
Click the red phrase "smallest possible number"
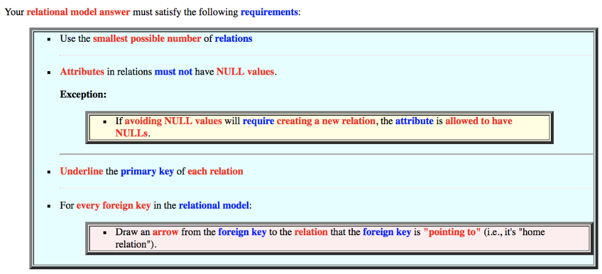[x=146, y=39]
